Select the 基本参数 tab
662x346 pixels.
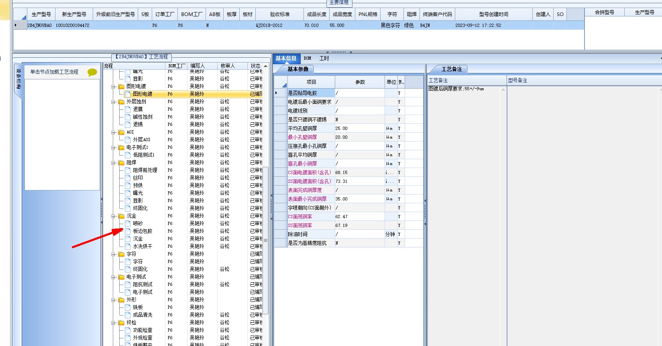click(298, 69)
